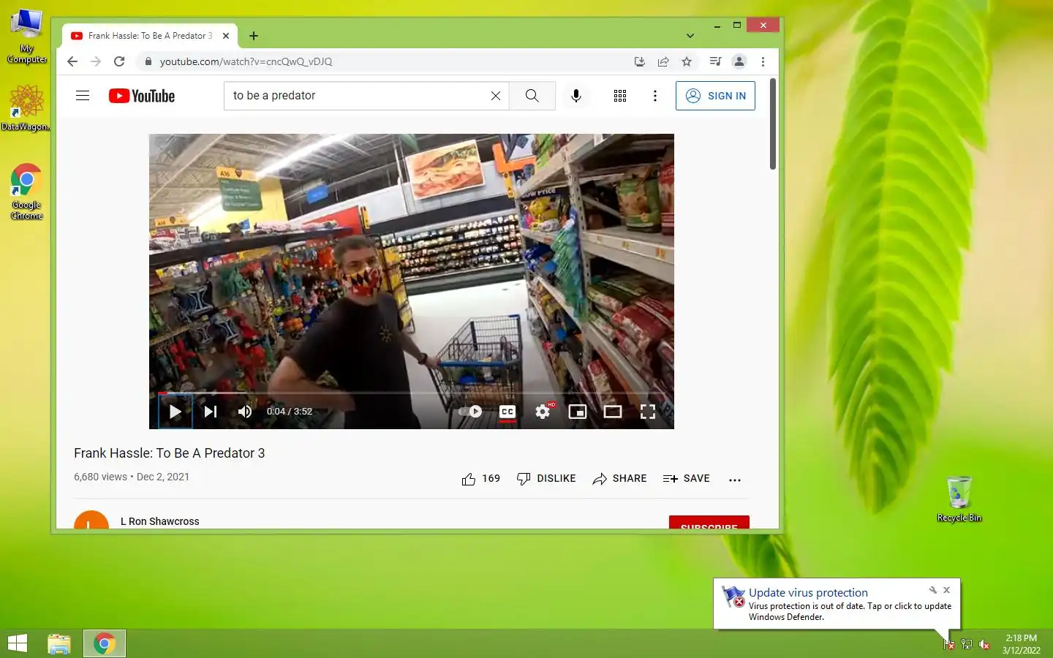This screenshot has width=1053, height=658.
Task: Click the magnifier search button
Action: [x=532, y=96]
